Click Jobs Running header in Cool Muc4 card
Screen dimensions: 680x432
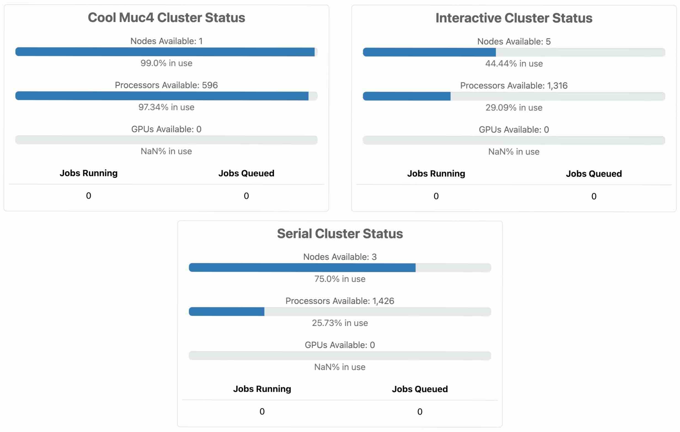pos(88,173)
